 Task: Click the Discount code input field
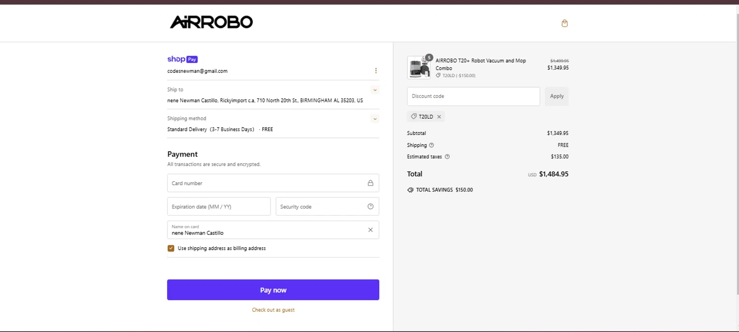click(x=473, y=96)
